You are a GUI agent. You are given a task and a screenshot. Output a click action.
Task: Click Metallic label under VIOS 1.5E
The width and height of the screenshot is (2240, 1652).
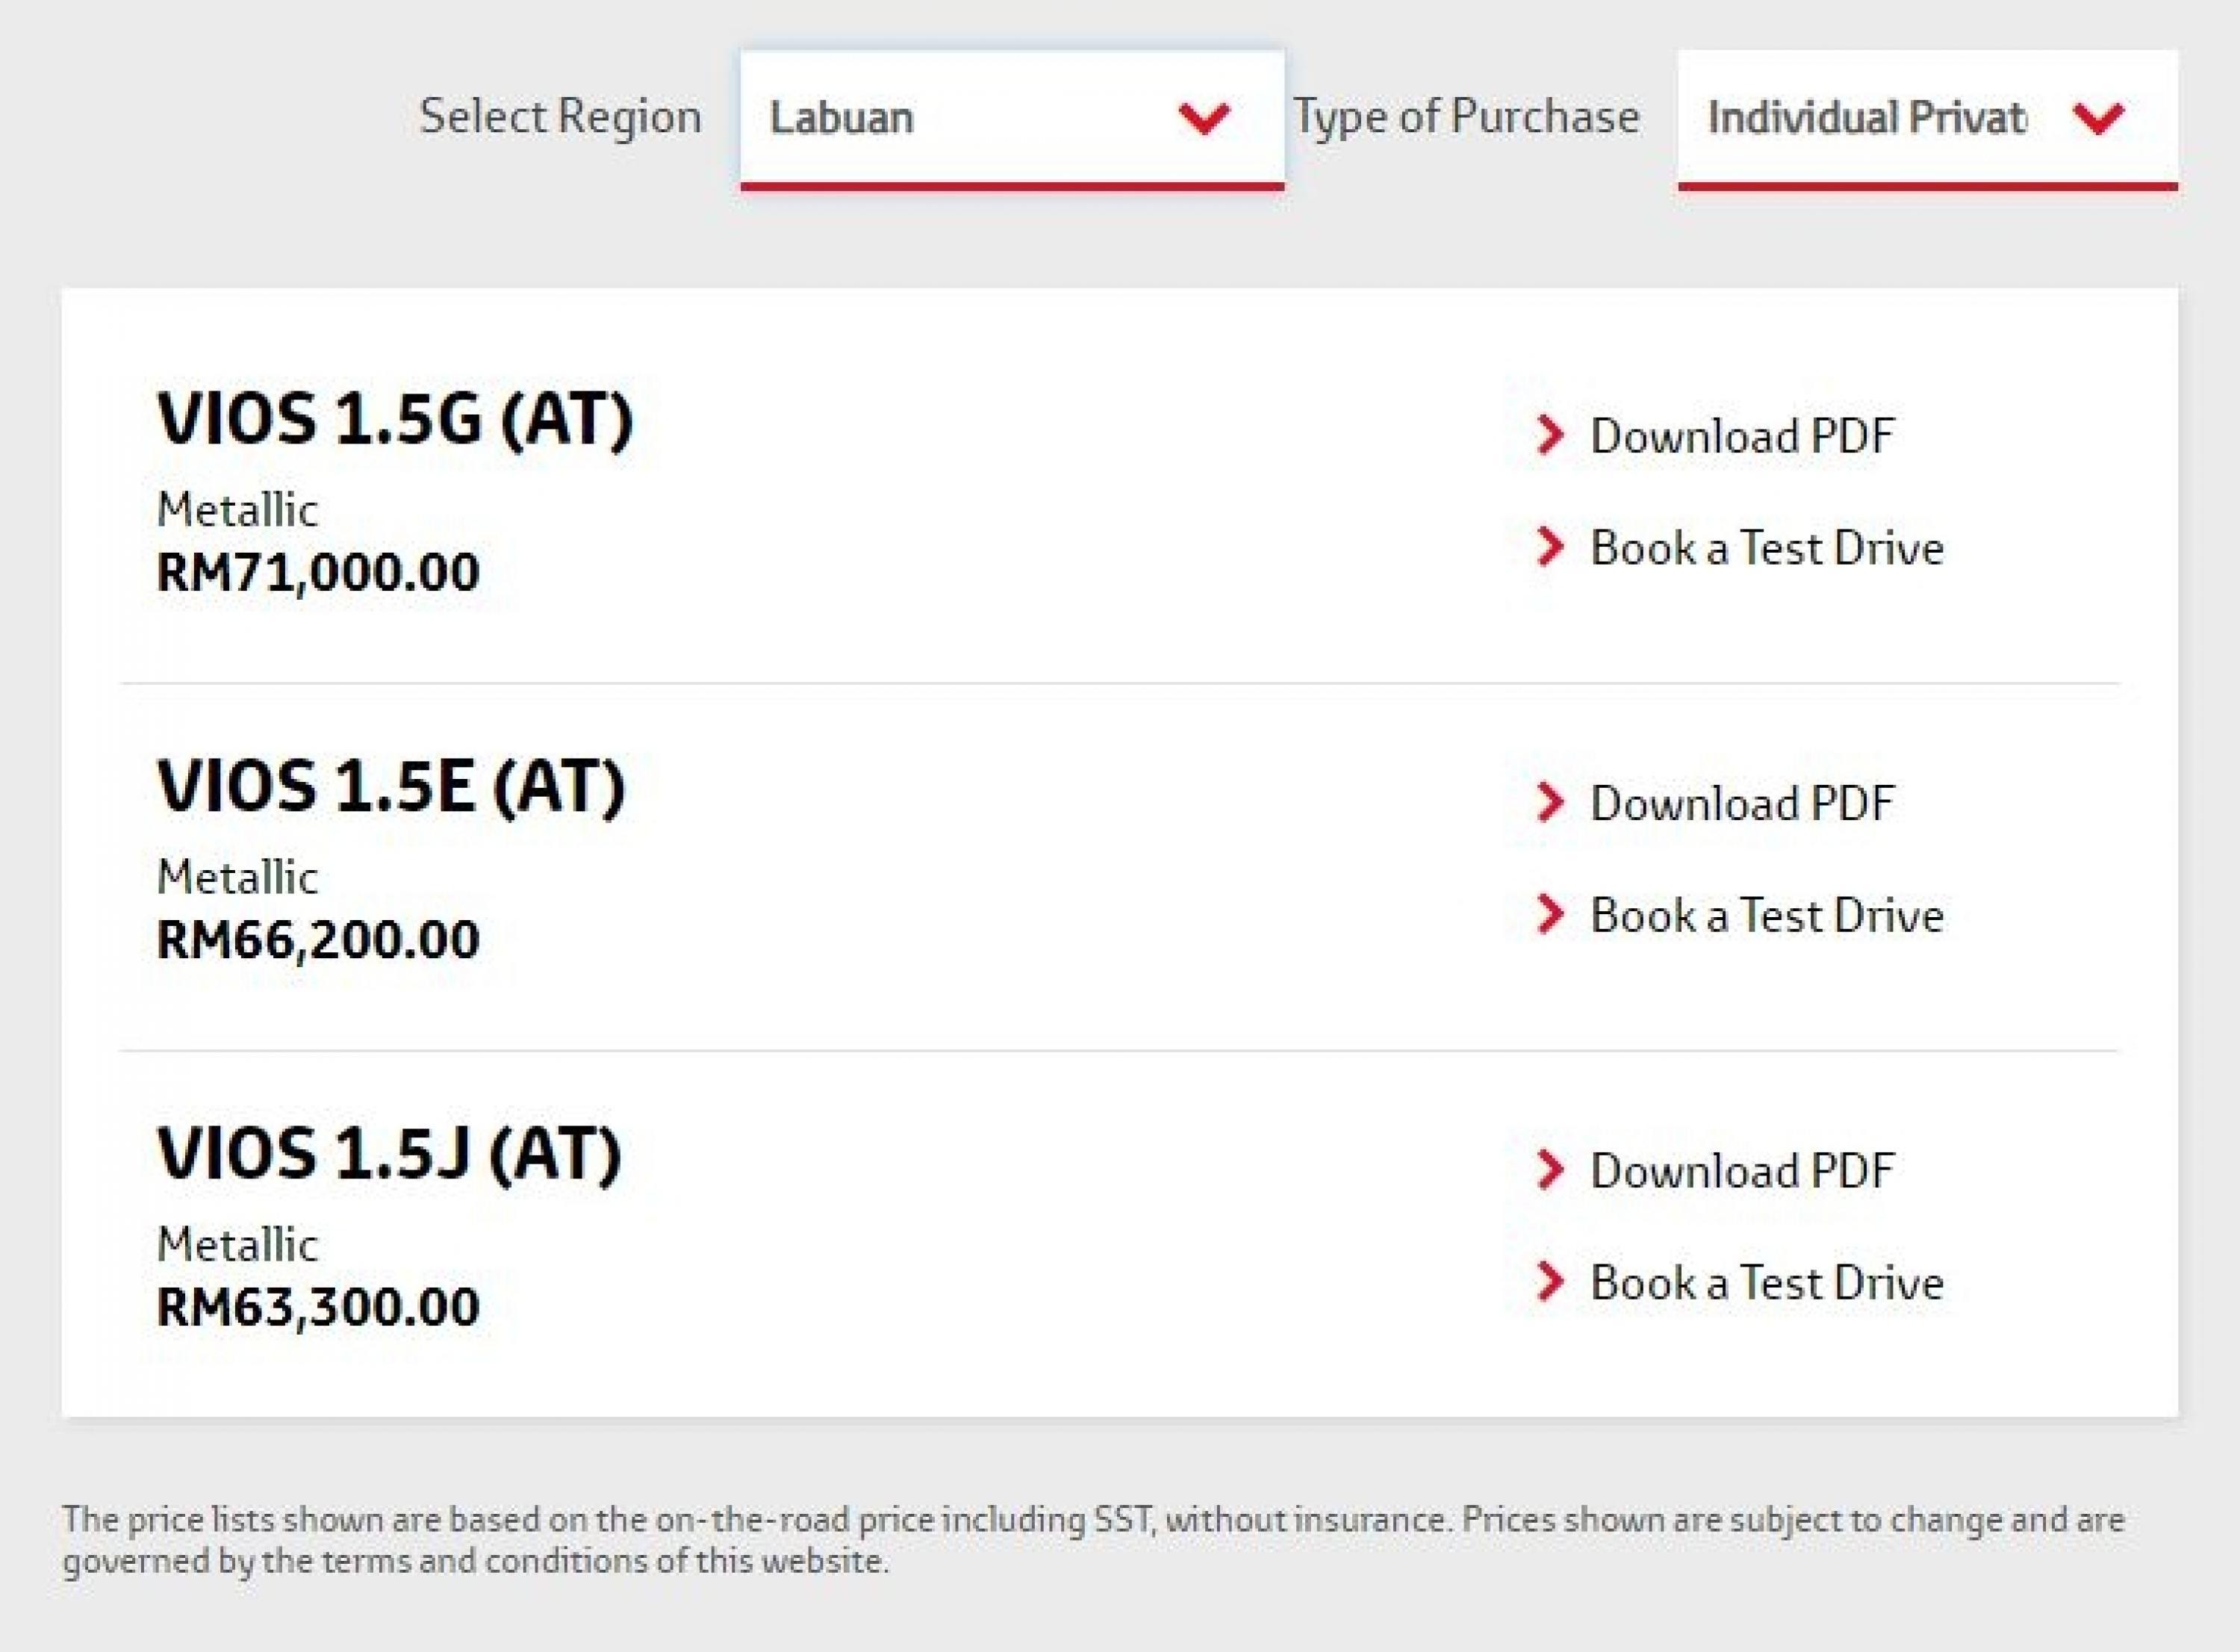coord(237,878)
